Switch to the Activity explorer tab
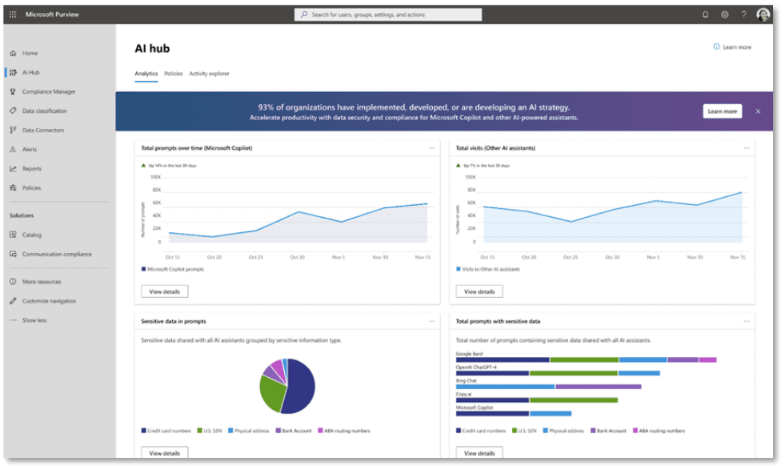Image resolution: width=781 pixels, height=466 pixels. click(209, 74)
